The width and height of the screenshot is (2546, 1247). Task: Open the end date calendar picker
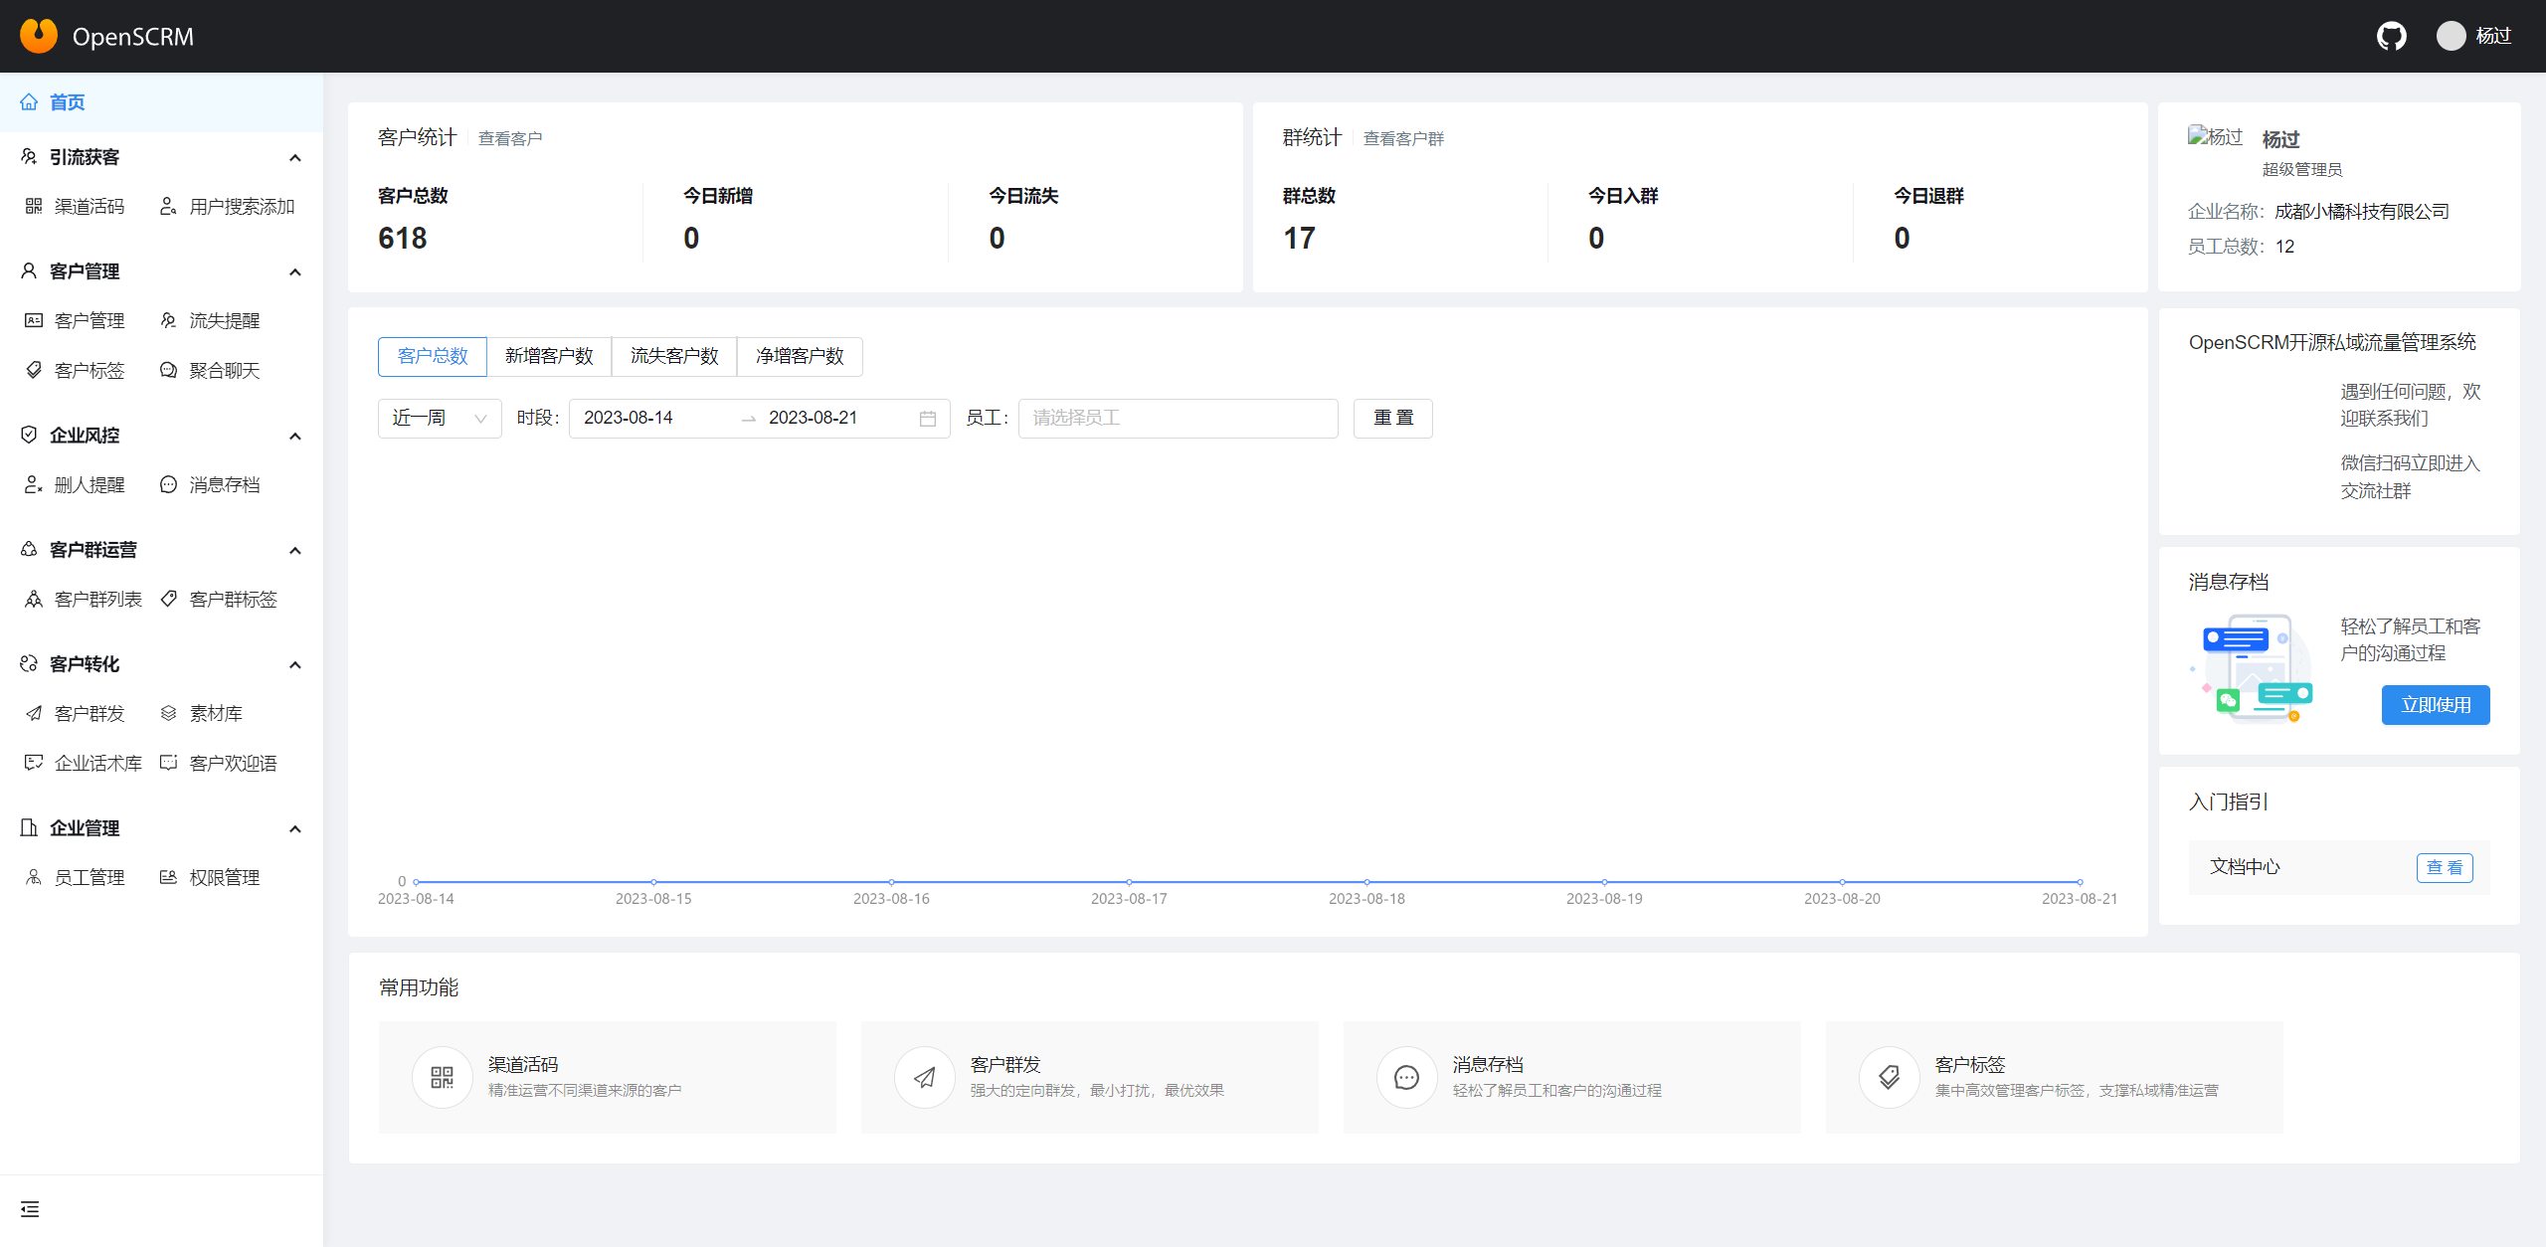927,418
